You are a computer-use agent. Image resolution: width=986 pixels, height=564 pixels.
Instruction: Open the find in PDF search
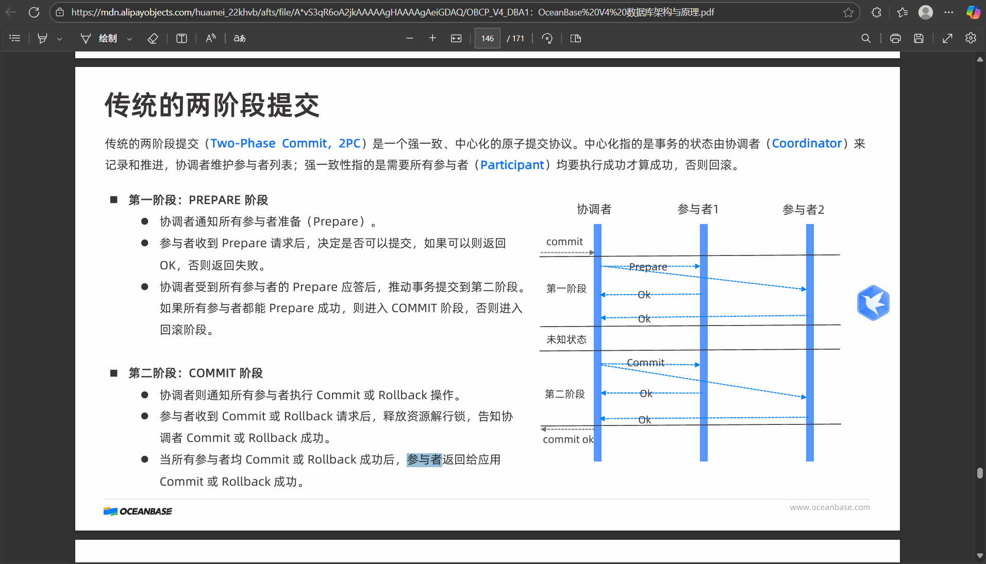point(866,38)
